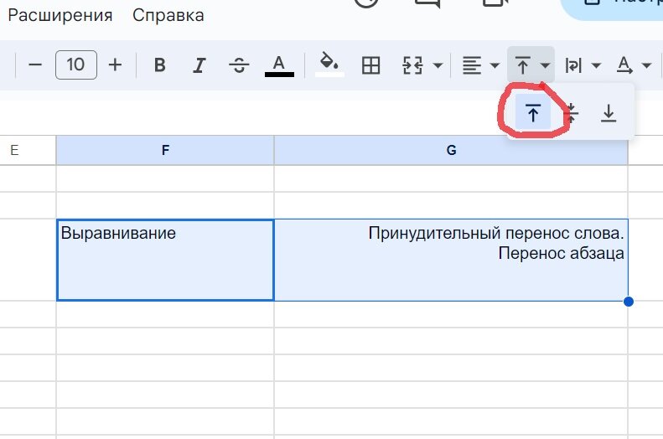
Task: Choose bottom vertical alignment option
Action: 609,113
